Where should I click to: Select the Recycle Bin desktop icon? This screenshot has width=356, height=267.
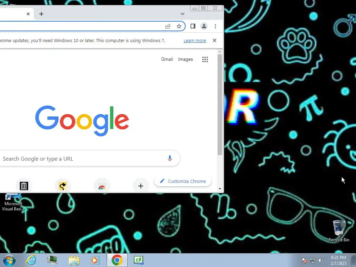tap(339, 231)
